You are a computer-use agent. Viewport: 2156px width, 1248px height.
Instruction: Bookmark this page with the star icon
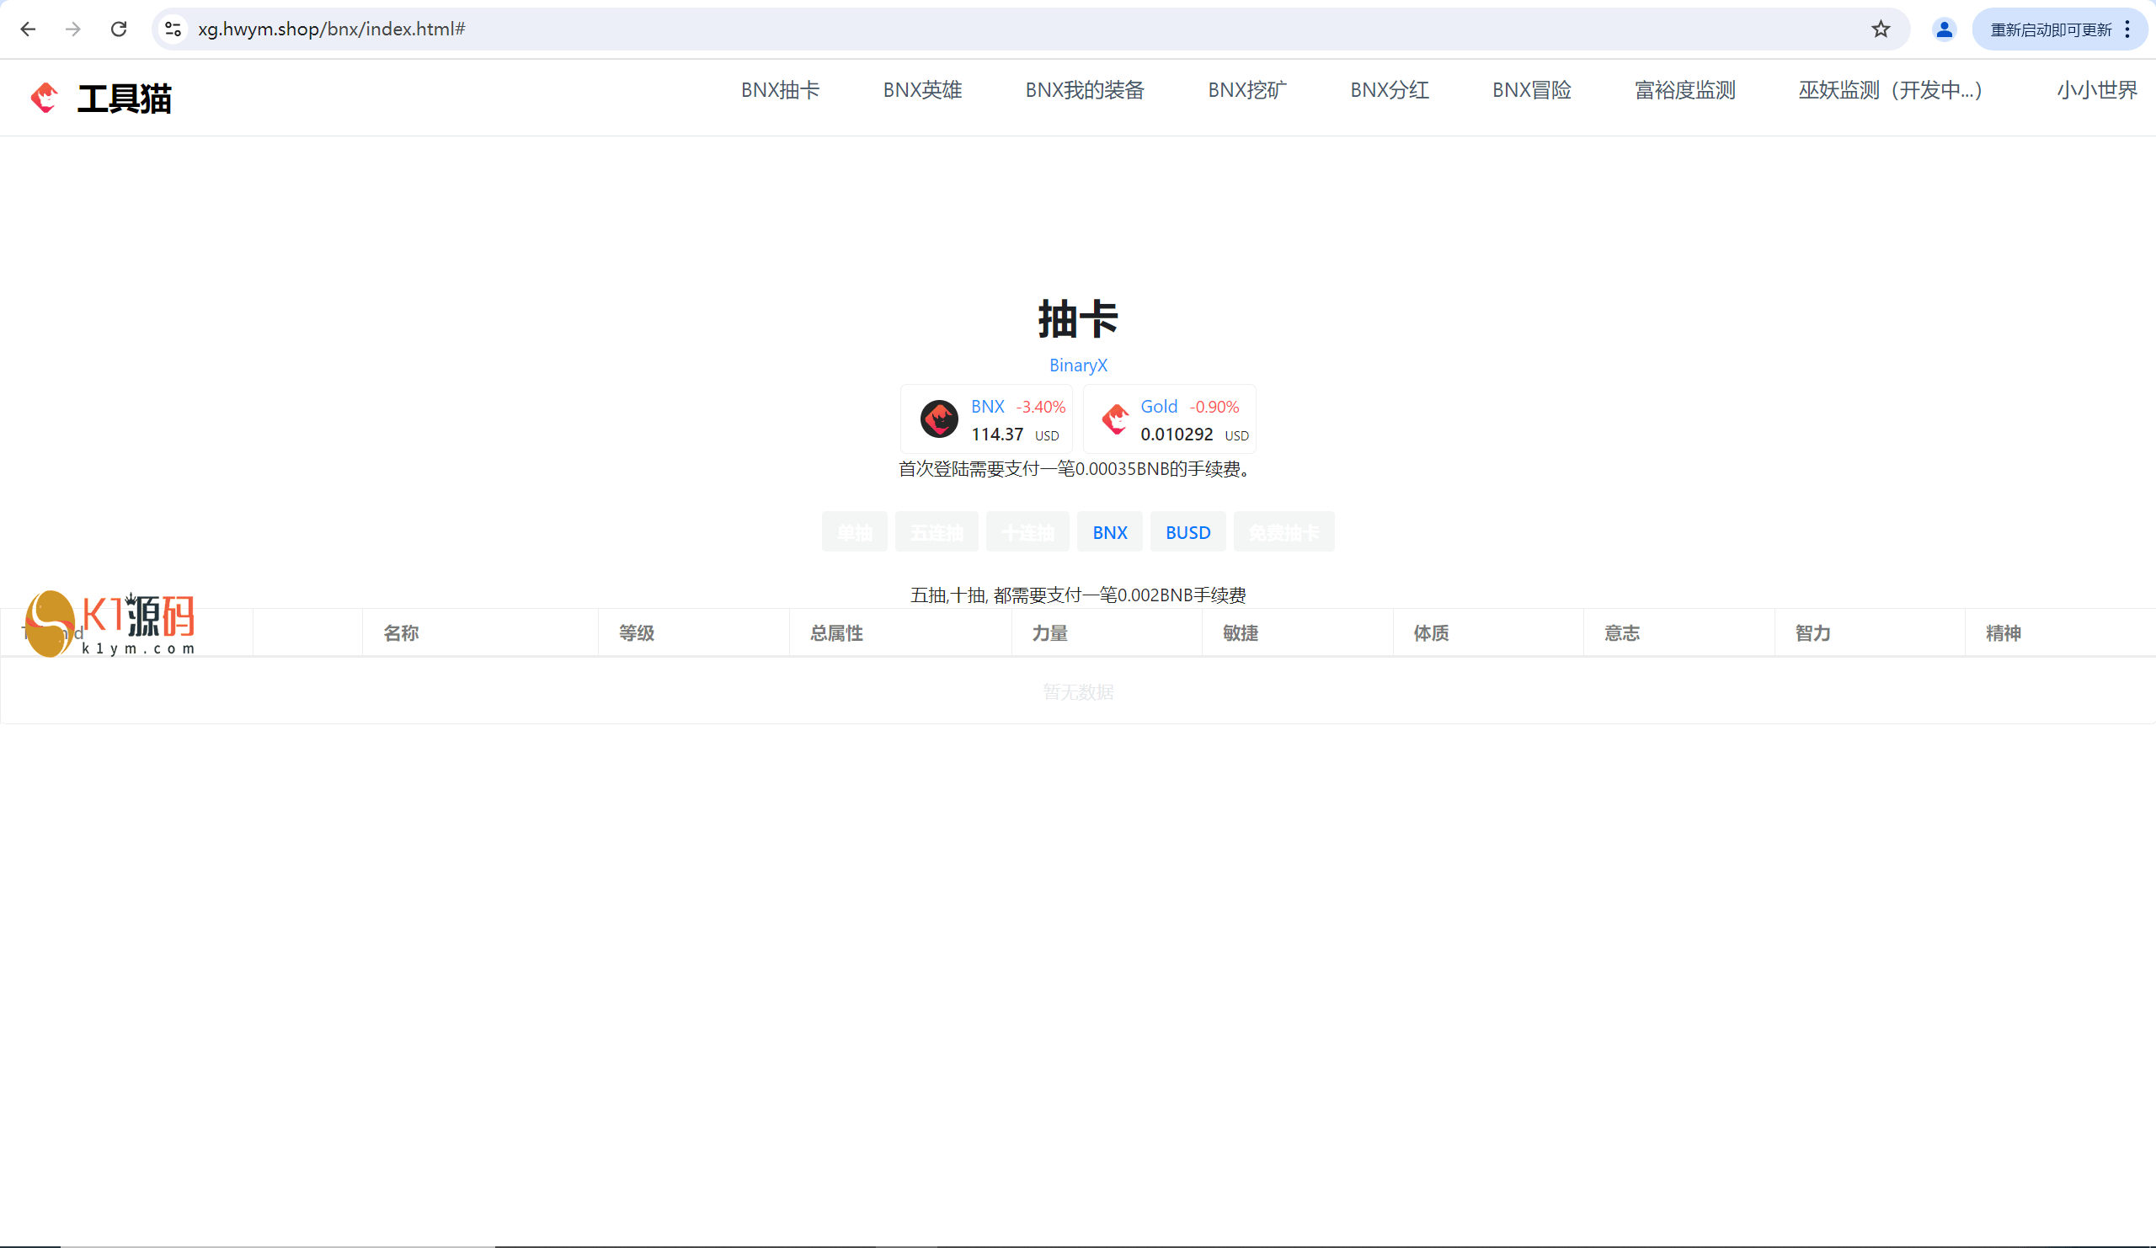1881,29
